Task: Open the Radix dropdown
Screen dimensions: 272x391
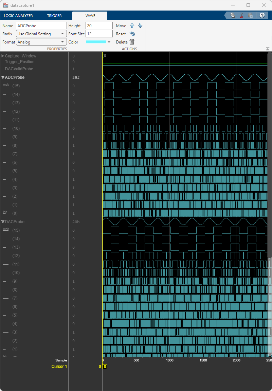Action: [x=41, y=34]
